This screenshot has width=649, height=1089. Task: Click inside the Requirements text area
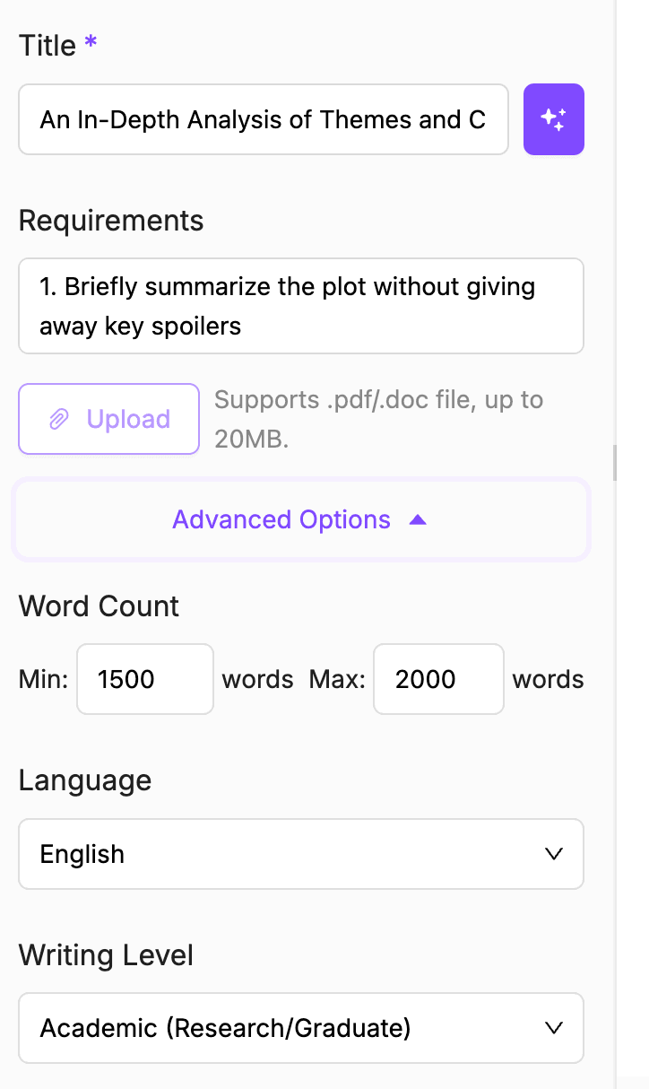[300, 306]
